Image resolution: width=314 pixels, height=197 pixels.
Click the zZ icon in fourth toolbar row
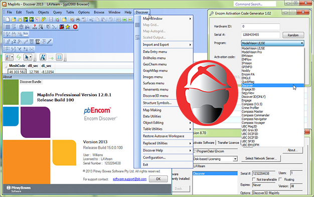click(x=14, y=41)
